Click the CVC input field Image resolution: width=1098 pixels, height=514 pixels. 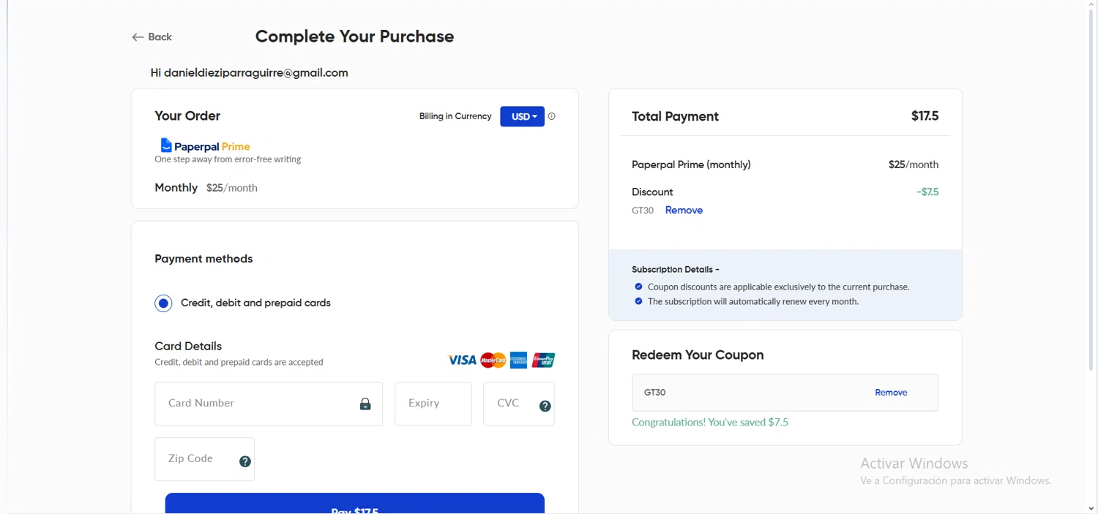(518, 404)
